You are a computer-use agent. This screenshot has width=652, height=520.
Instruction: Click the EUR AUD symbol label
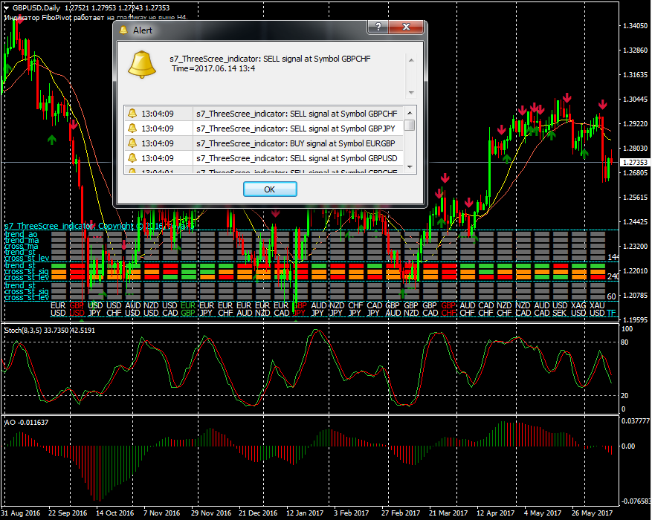coord(244,309)
